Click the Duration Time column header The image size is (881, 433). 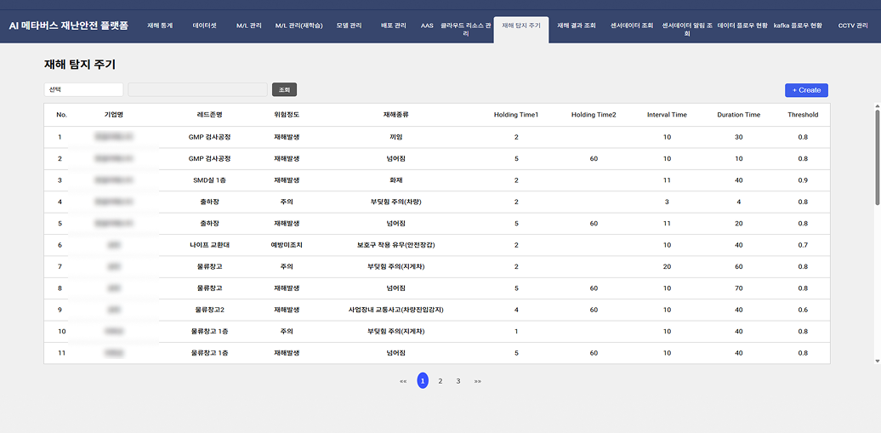click(x=739, y=115)
